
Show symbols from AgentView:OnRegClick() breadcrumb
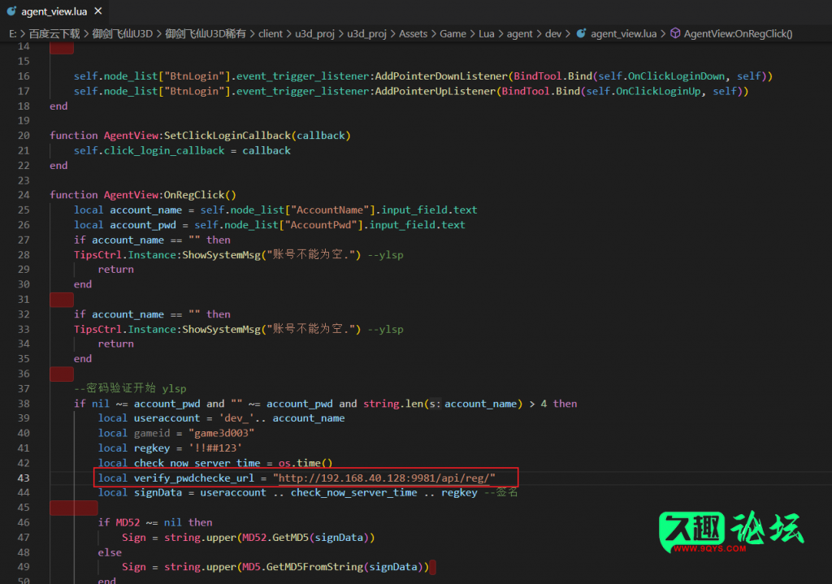(738, 34)
